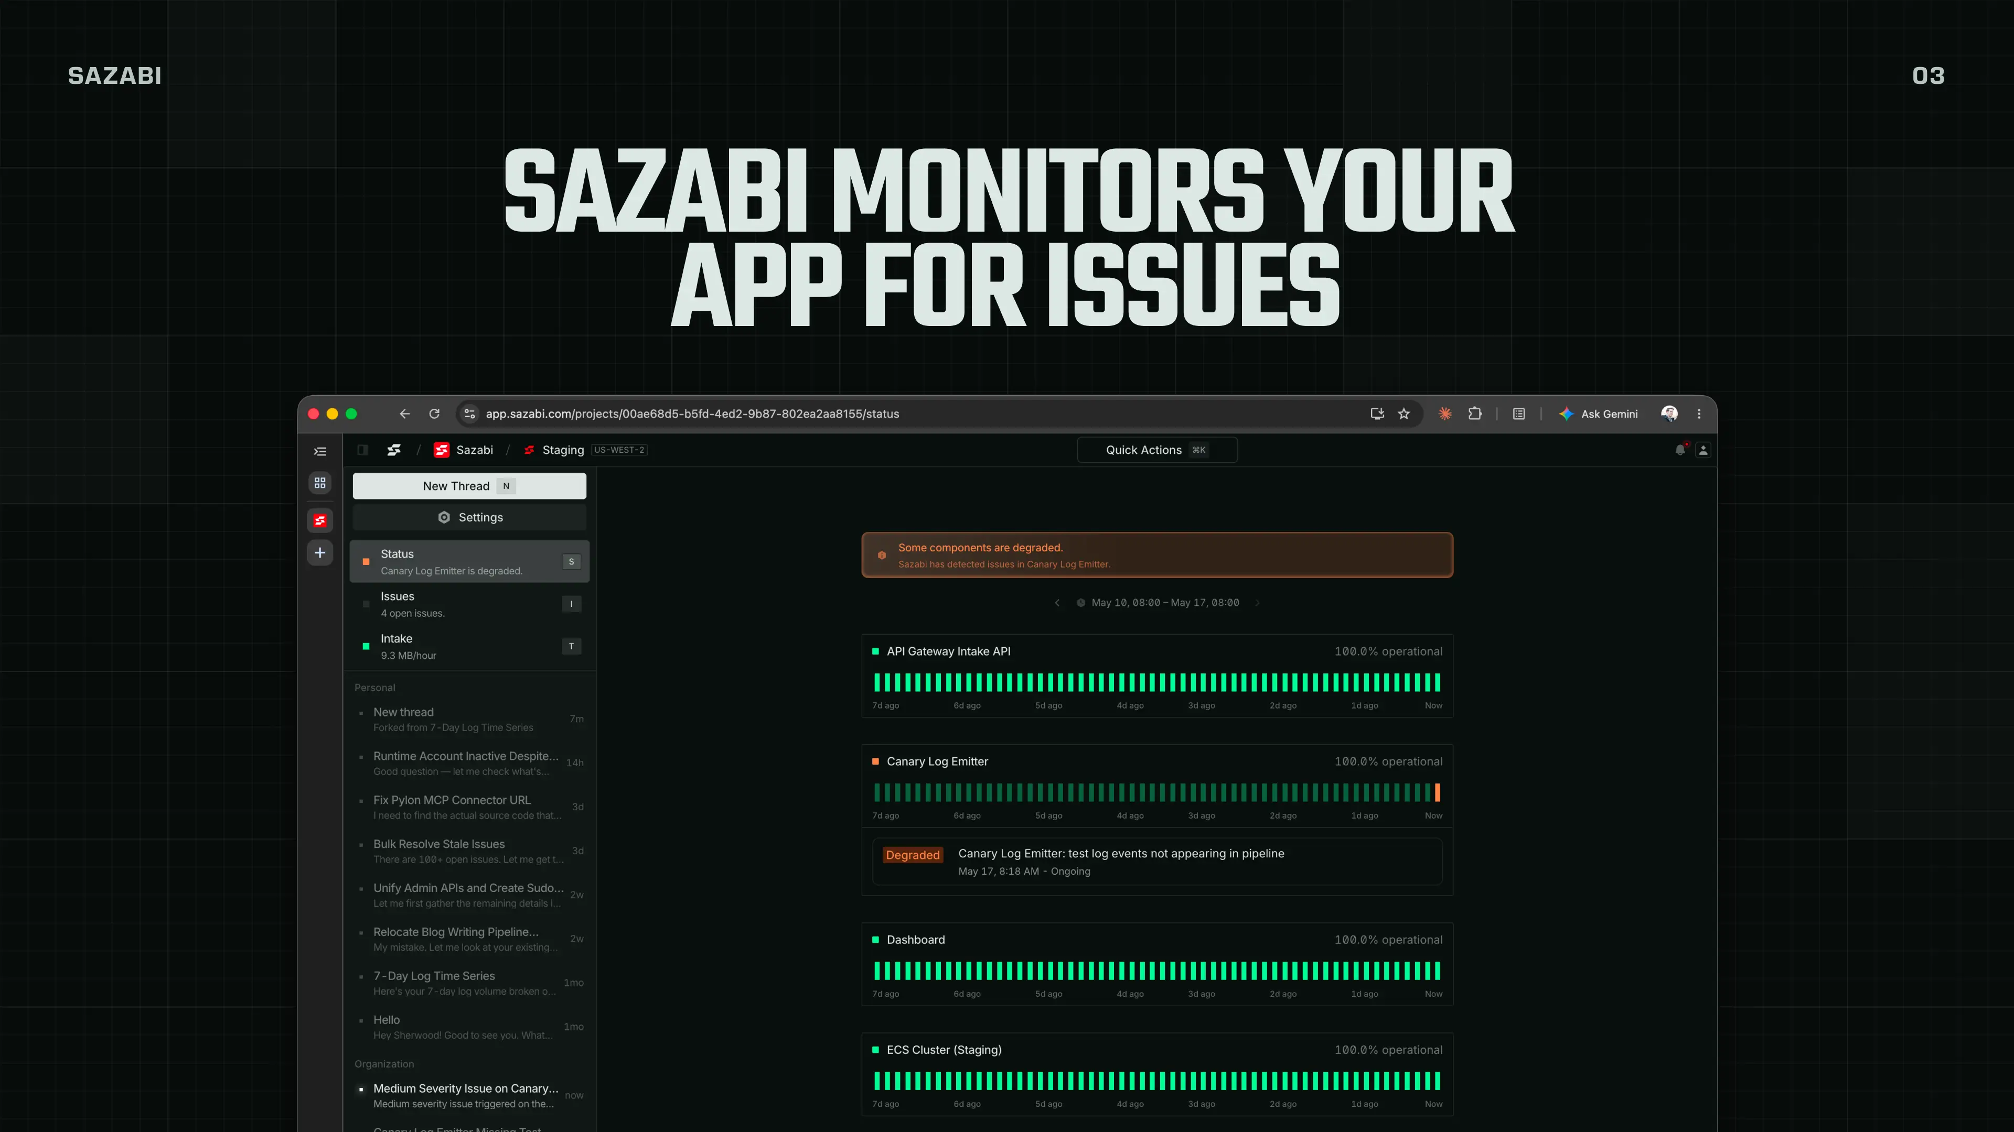Image resolution: width=2014 pixels, height=1132 pixels.
Task: Open the browser Extensions puzzle icon
Action: (1474, 414)
